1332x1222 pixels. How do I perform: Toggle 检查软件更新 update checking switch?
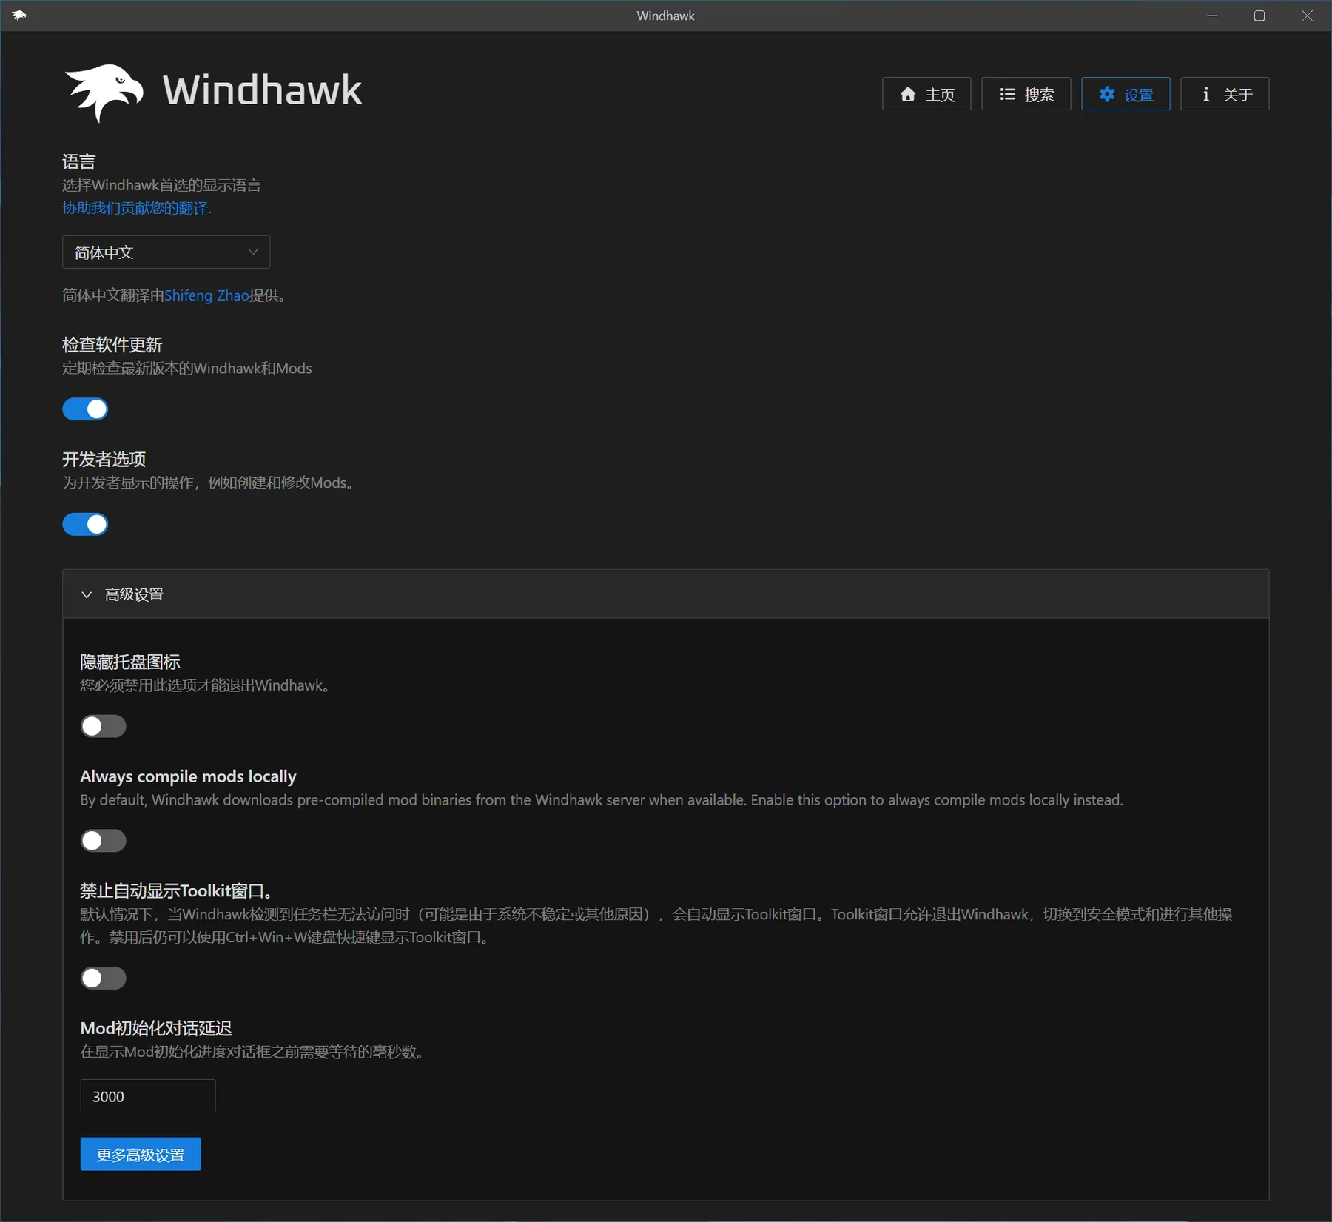(85, 409)
